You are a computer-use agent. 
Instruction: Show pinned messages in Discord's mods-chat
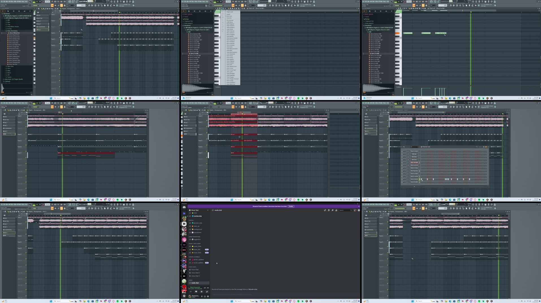(333, 210)
